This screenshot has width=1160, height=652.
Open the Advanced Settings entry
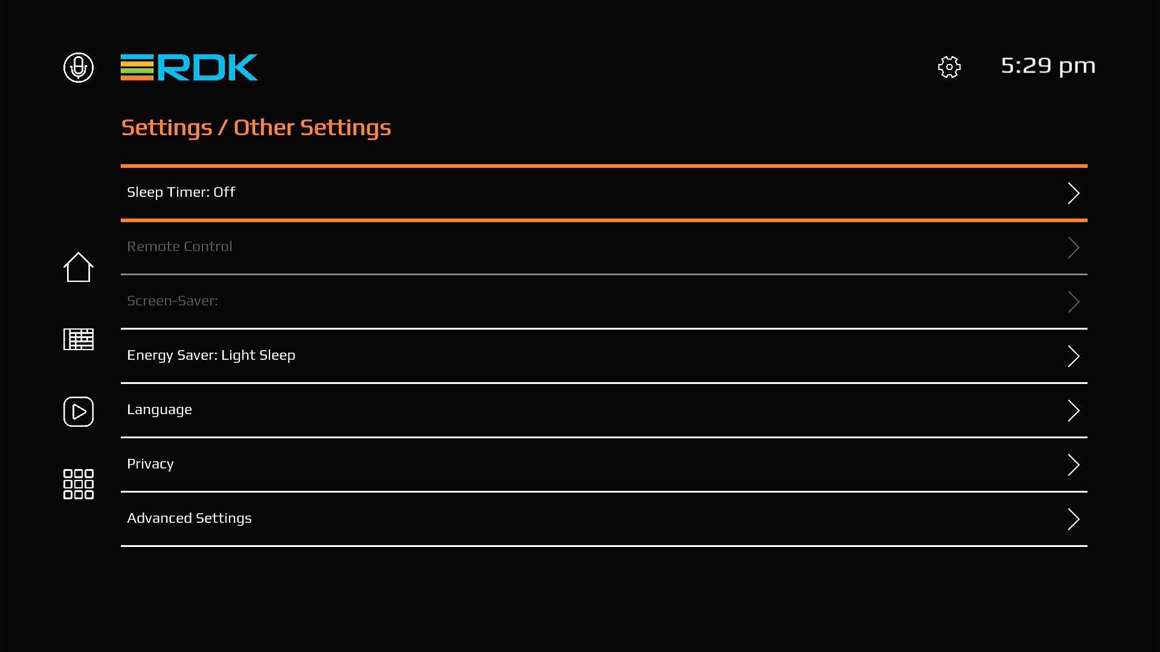click(189, 518)
